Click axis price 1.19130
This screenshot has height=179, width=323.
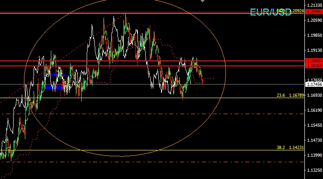[x=314, y=50]
